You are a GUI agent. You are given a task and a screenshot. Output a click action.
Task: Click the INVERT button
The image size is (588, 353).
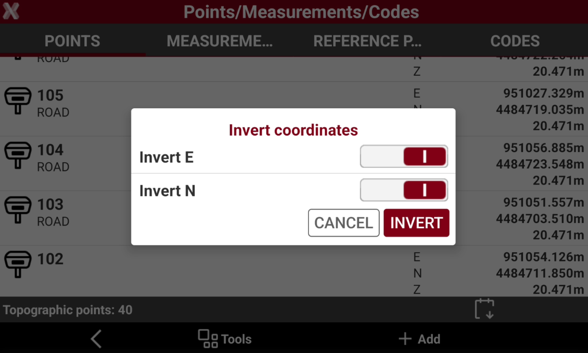[x=416, y=223]
